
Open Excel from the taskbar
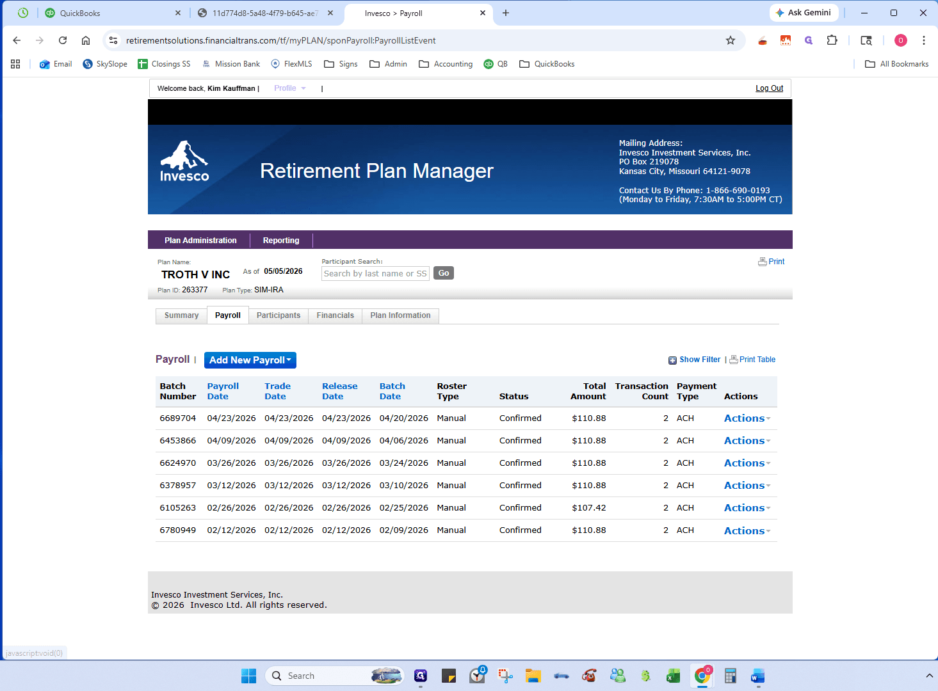(674, 676)
